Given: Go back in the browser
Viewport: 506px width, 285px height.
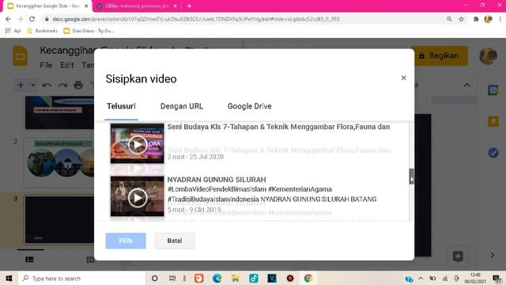Looking at the screenshot, I should pyautogui.click(x=8, y=19).
